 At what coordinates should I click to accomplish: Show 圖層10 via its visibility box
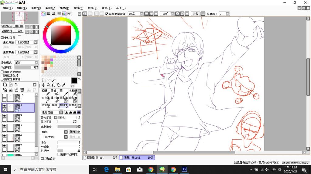[4, 96]
